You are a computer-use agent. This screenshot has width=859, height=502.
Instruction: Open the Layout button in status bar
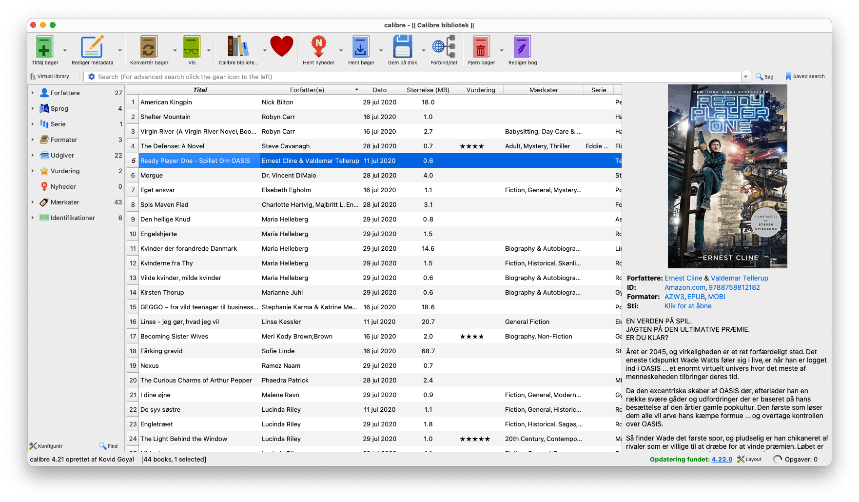click(x=749, y=459)
